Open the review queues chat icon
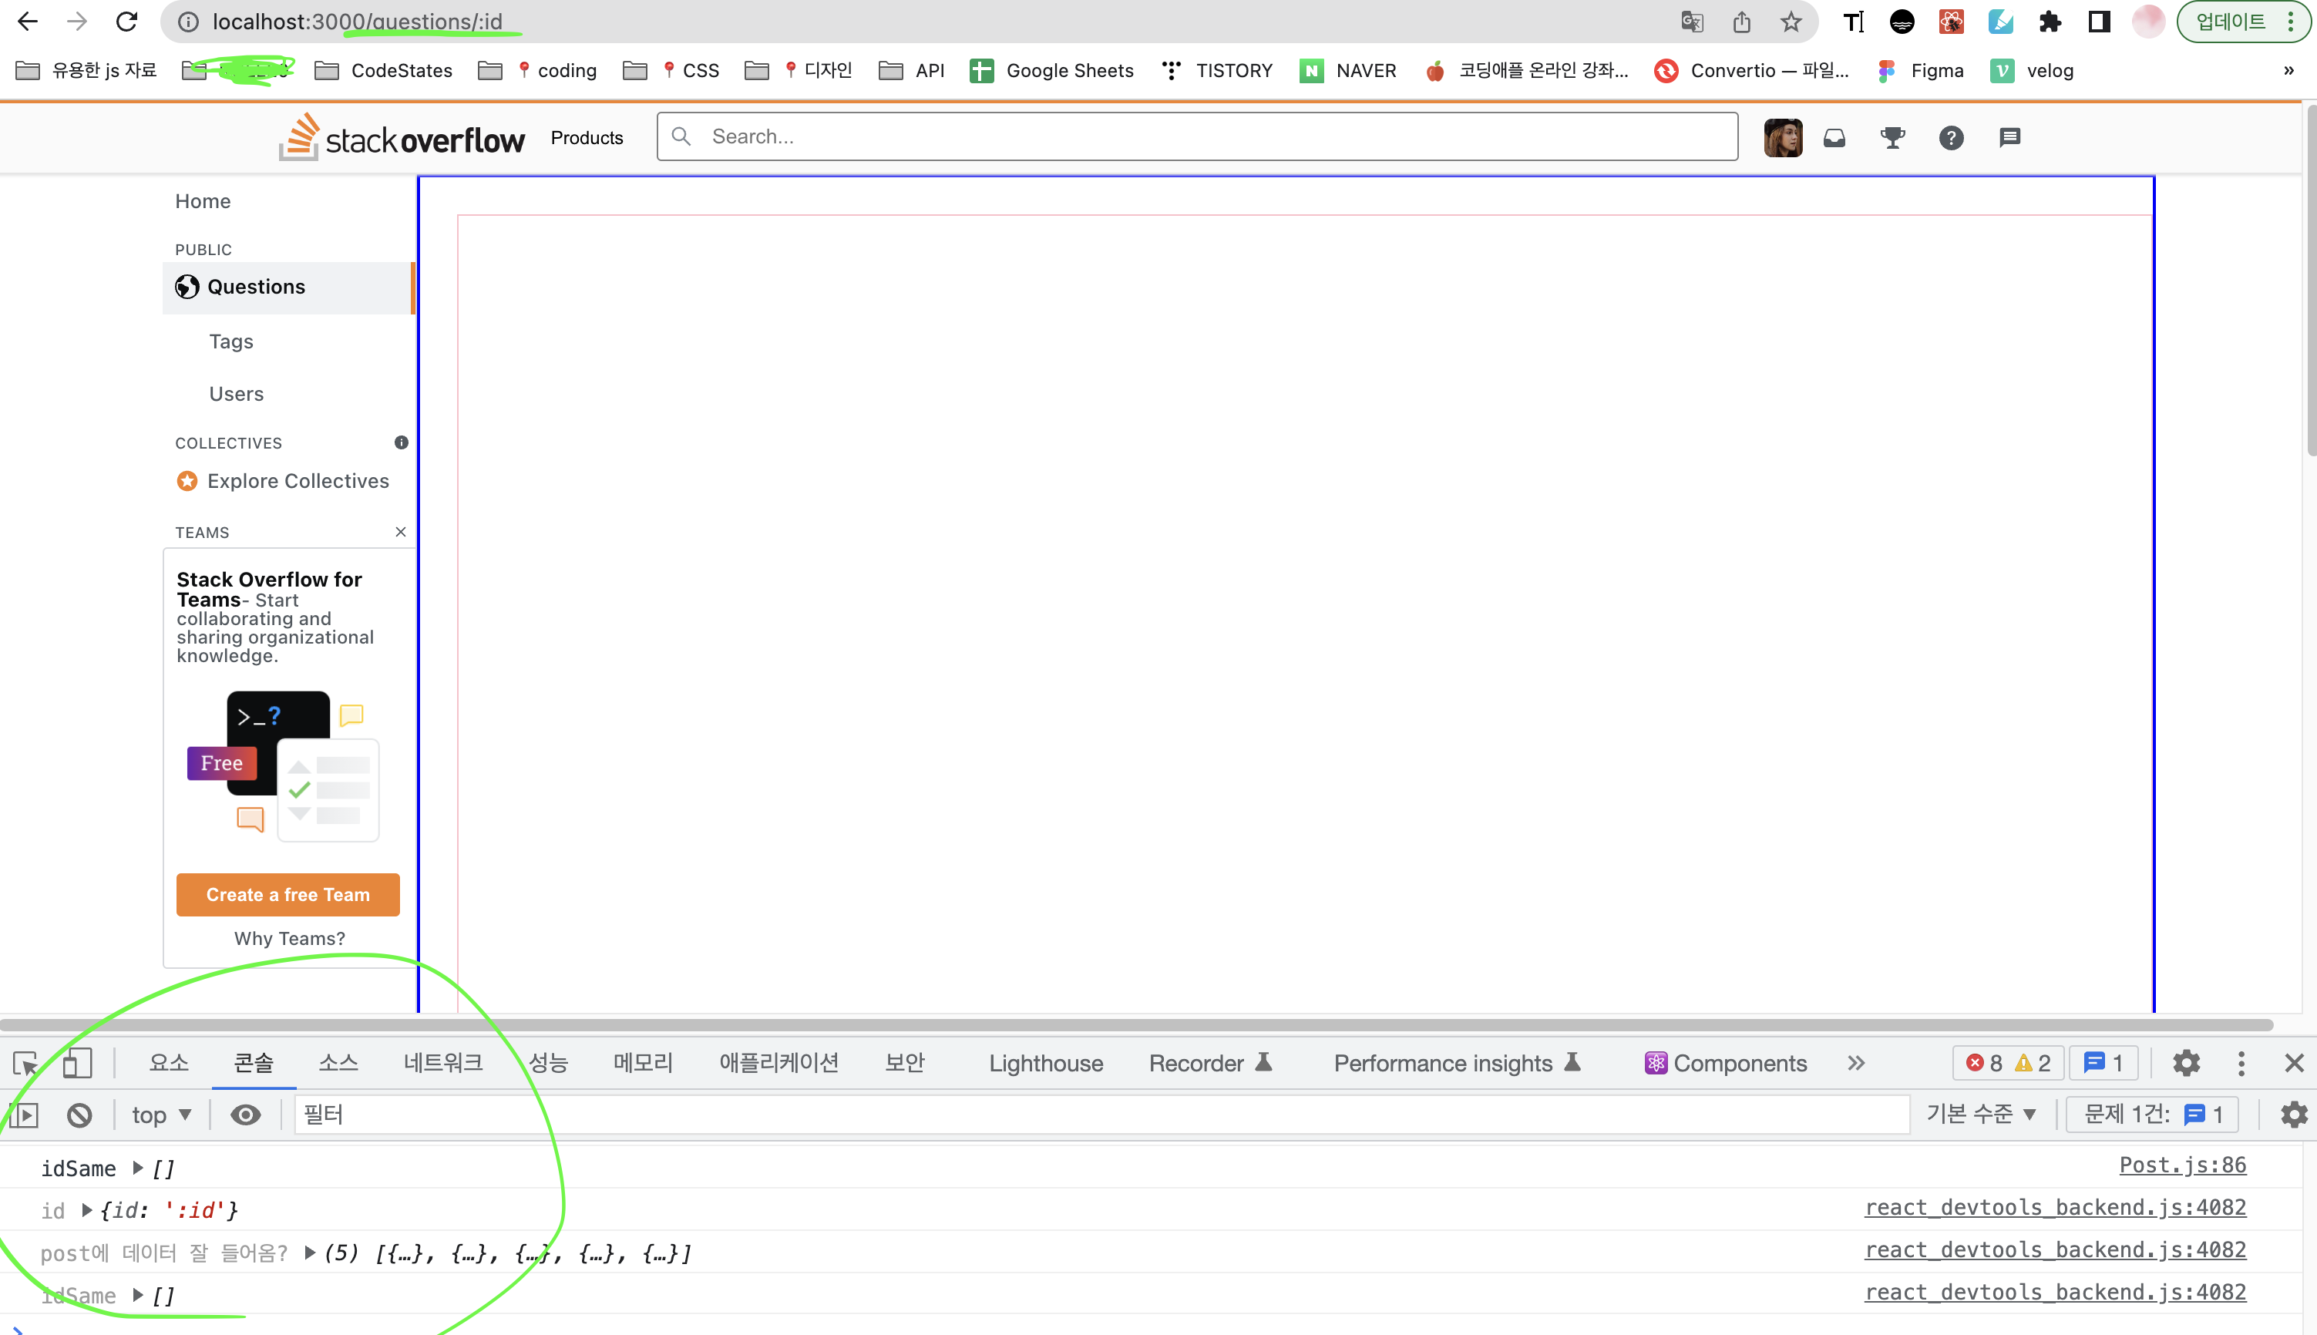2317x1335 pixels. pos(2009,137)
